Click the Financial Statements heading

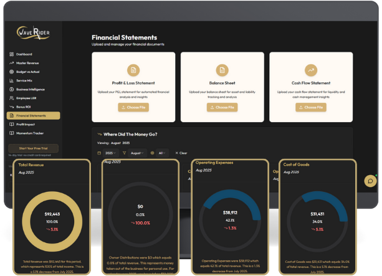pyautogui.click(x=124, y=37)
